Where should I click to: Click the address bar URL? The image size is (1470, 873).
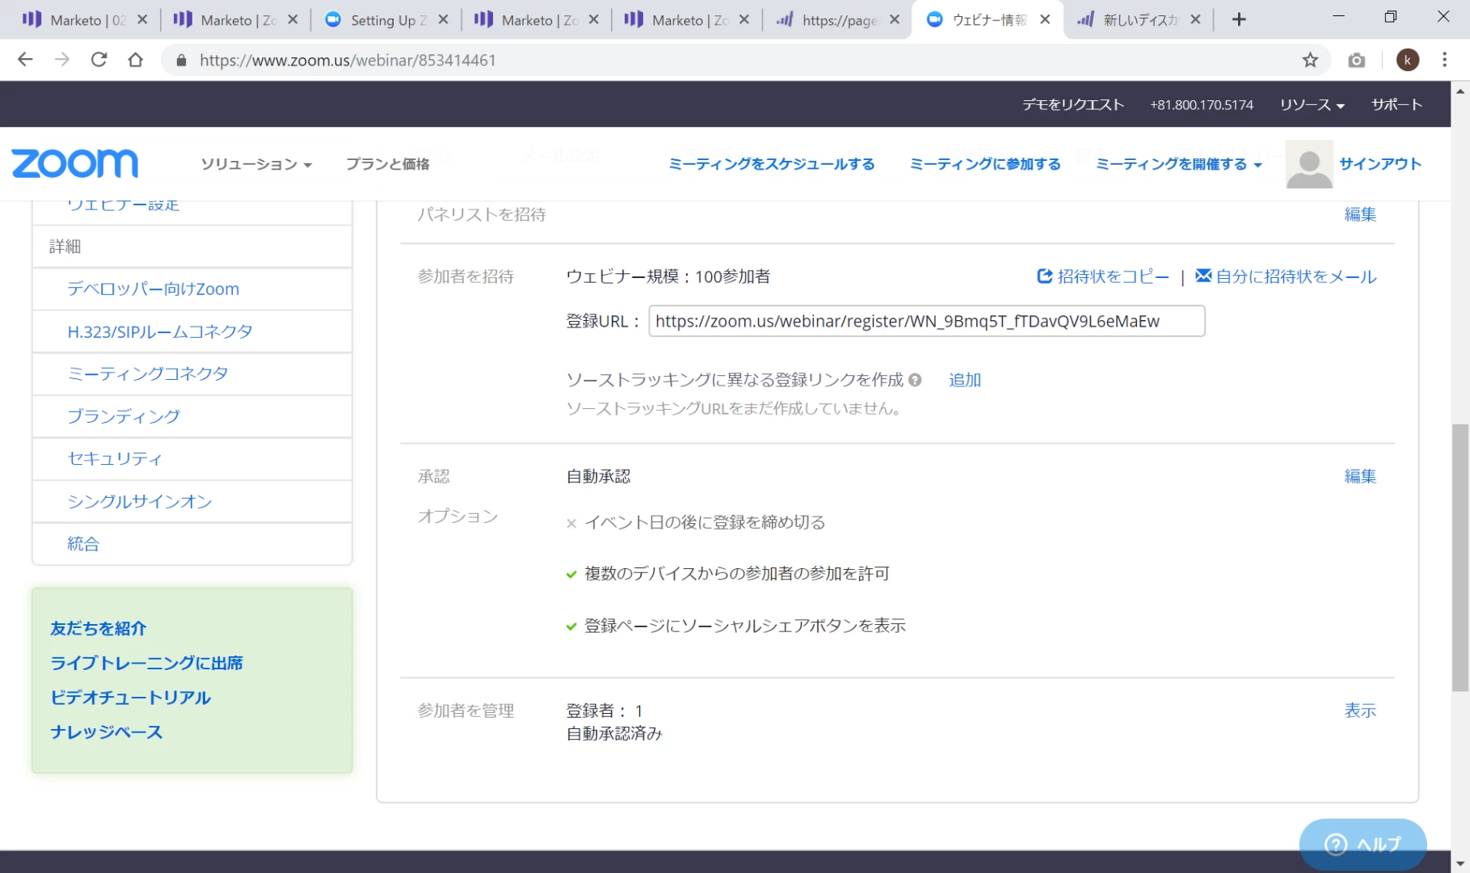(347, 60)
